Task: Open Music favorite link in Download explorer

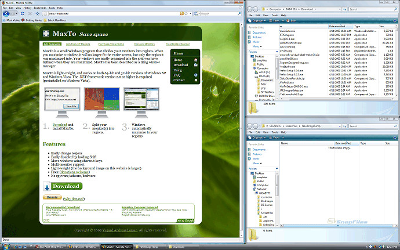Action: pos(256,42)
